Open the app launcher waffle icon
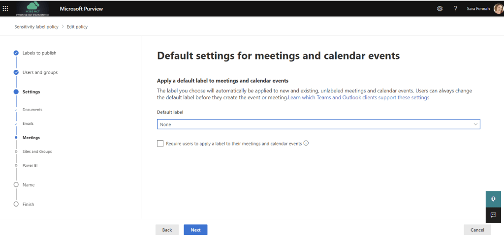This screenshot has height=238, width=504. coord(5,8)
